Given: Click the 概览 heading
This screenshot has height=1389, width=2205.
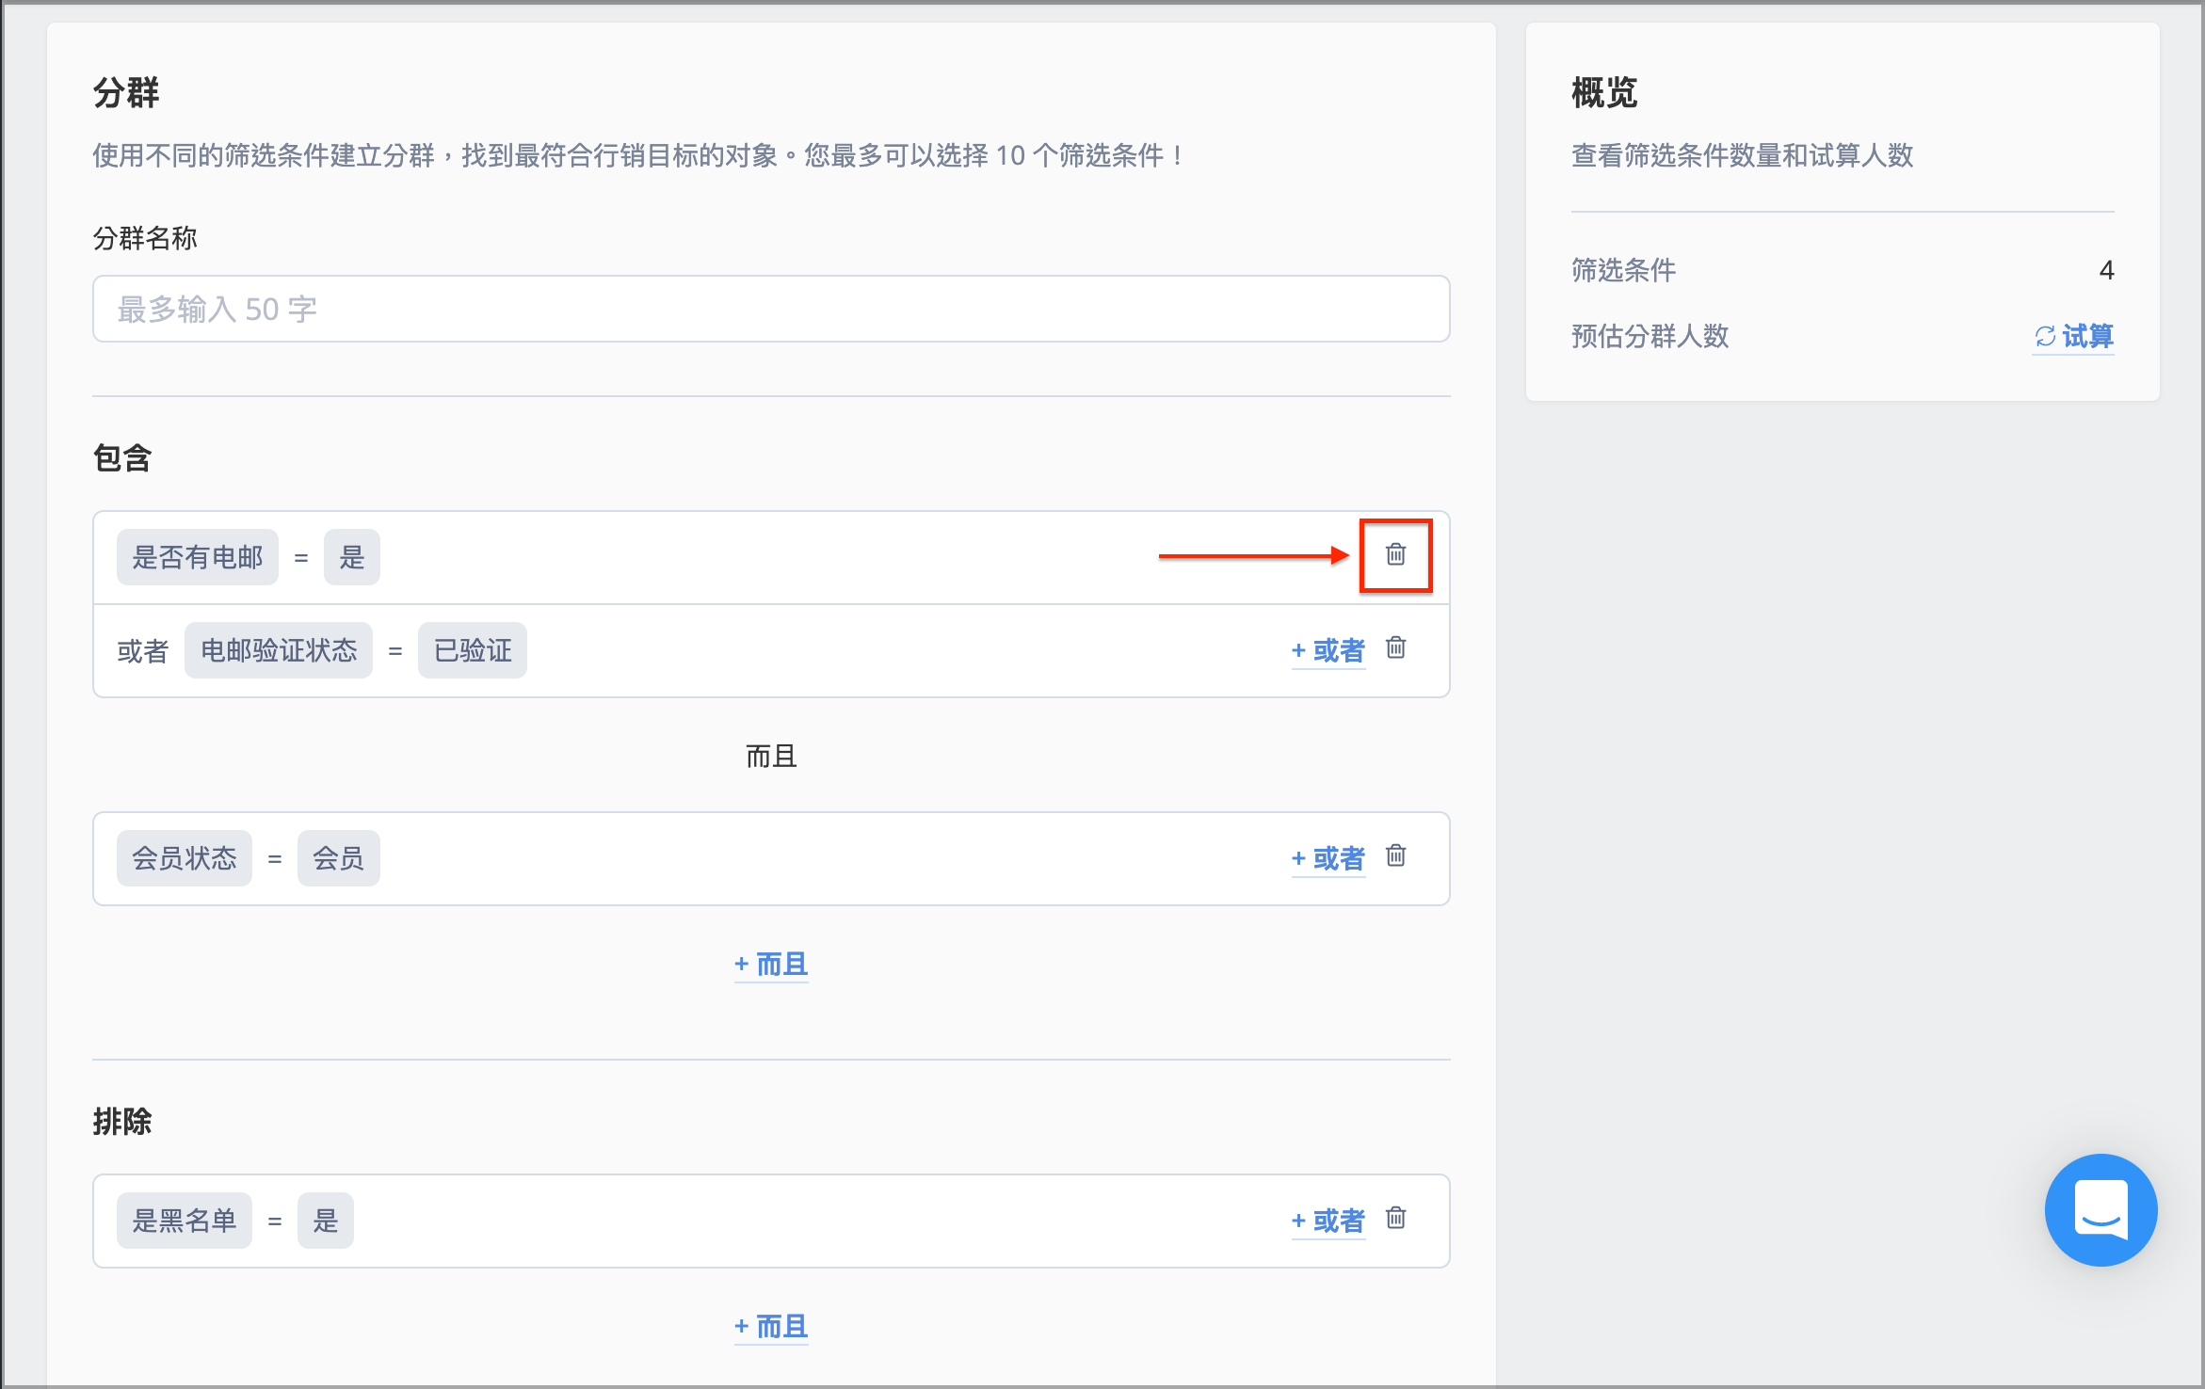Looking at the screenshot, I should pos(1604,93).
